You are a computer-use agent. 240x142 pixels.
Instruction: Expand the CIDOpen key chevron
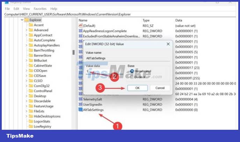tap(26, 71)
